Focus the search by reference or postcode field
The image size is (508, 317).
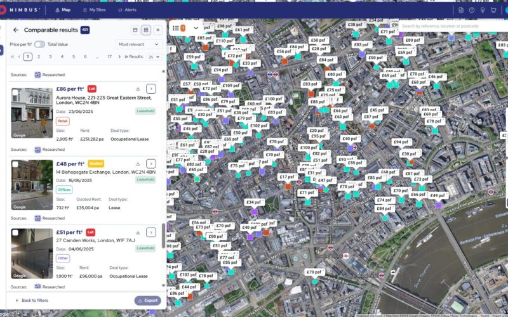point(453,26)
